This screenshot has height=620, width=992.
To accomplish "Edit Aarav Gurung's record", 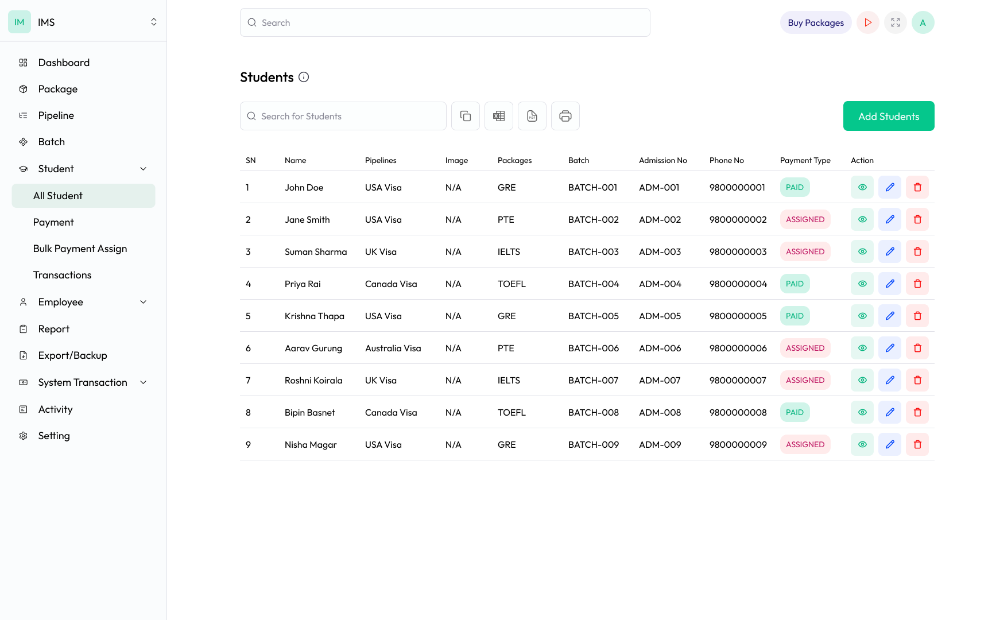I will pos(890,348).
